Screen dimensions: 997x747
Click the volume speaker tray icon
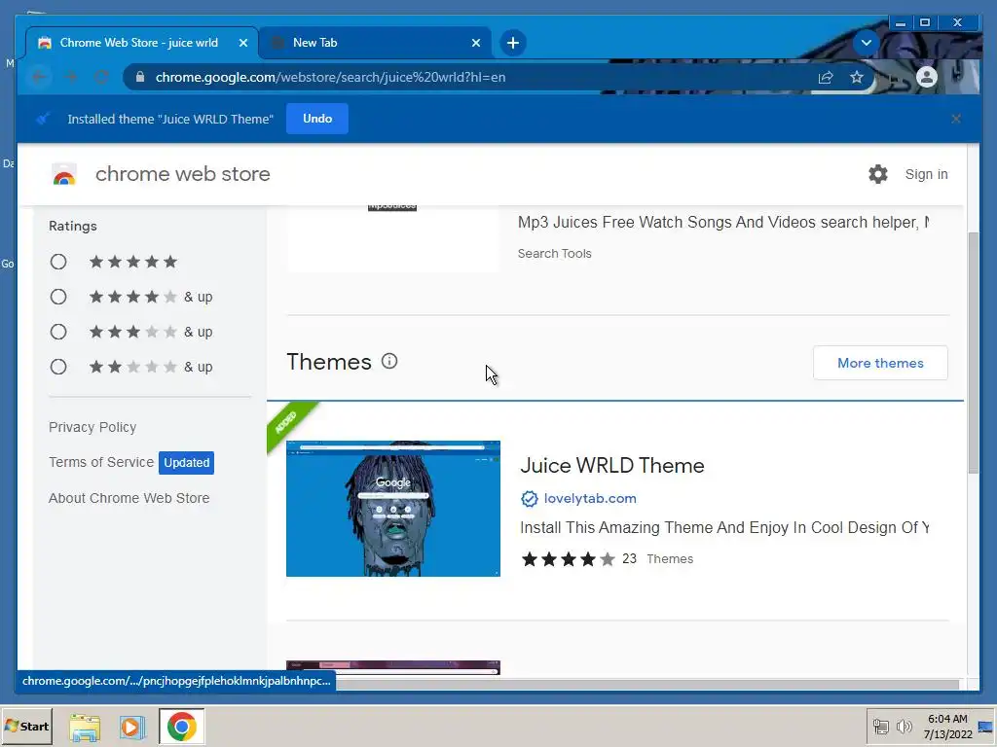pos(904,726)
